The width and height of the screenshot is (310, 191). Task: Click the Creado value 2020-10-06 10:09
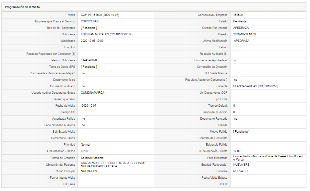coord(244,34)
